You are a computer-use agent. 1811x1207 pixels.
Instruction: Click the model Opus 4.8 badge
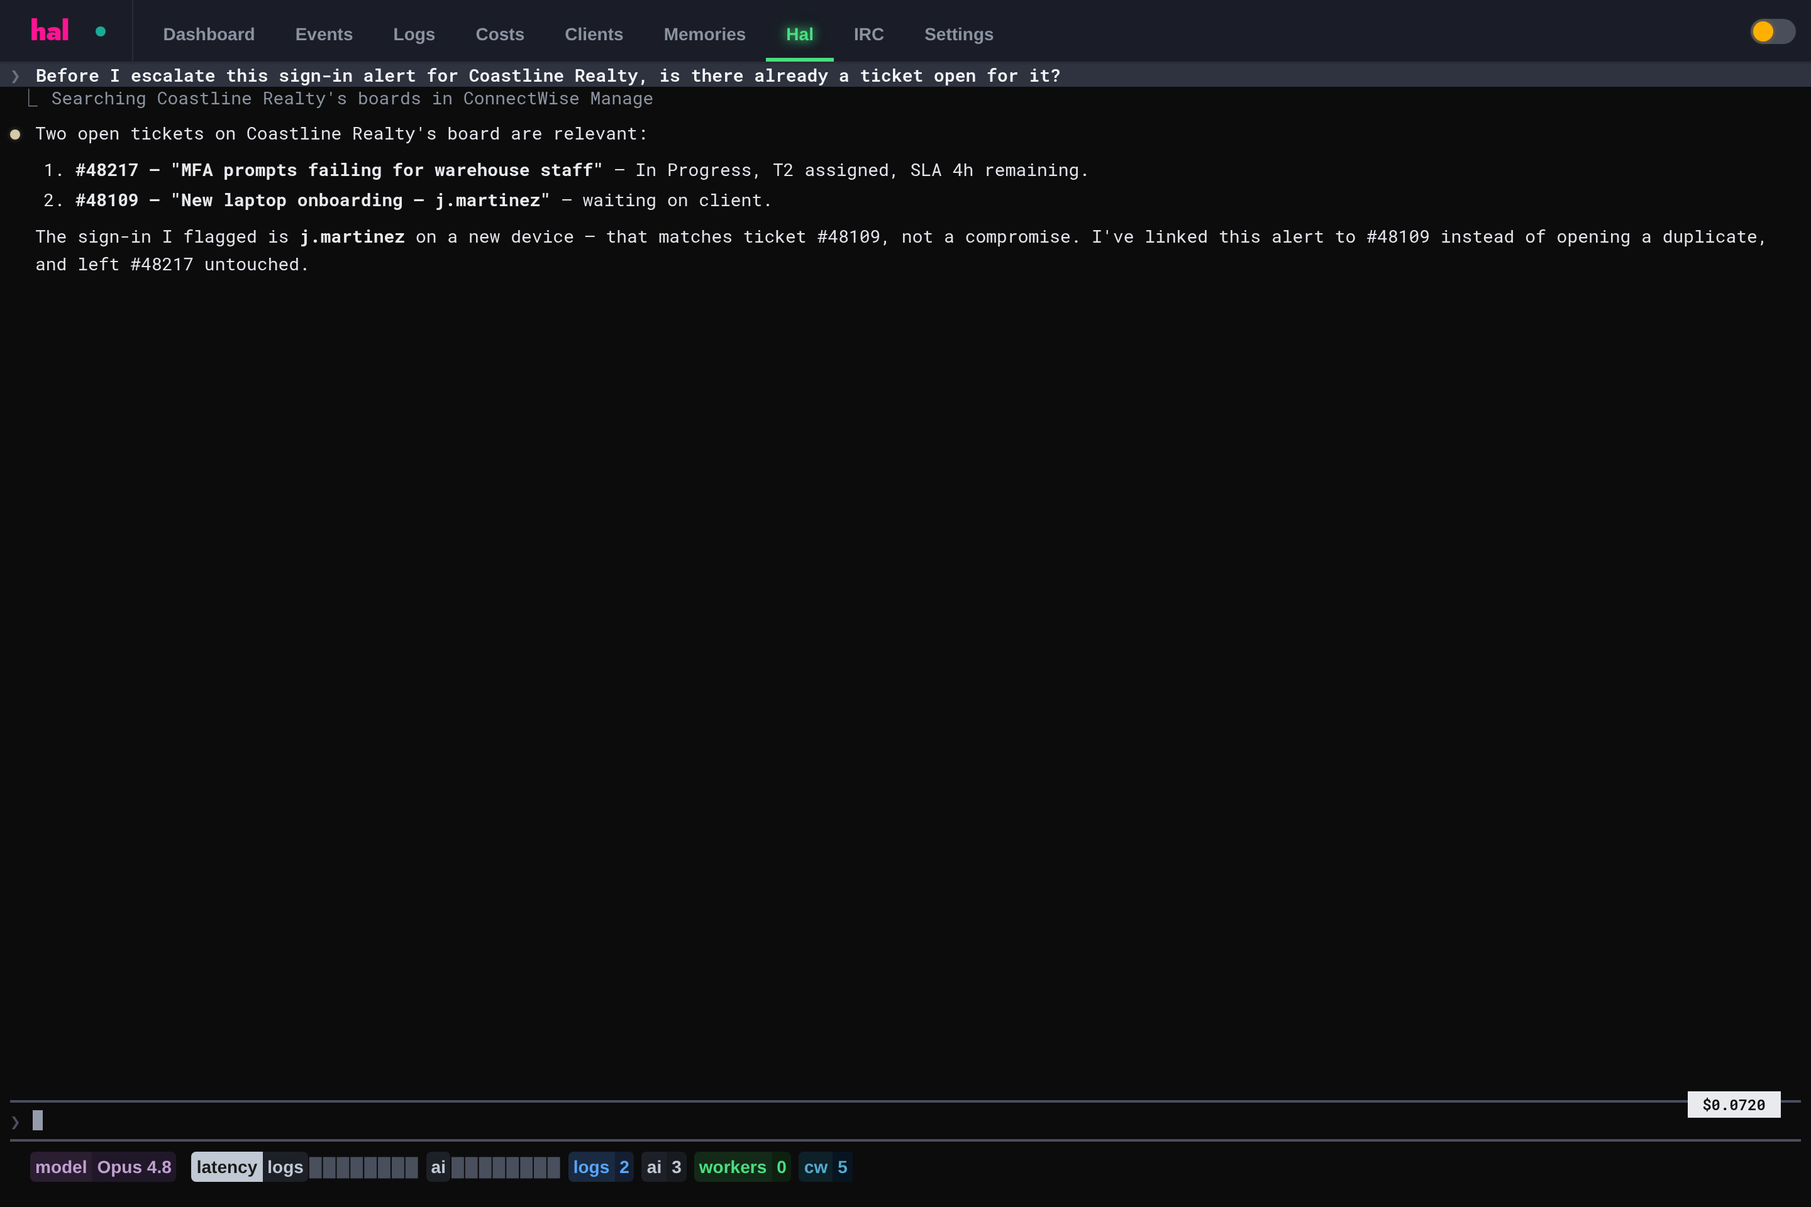103,1167
